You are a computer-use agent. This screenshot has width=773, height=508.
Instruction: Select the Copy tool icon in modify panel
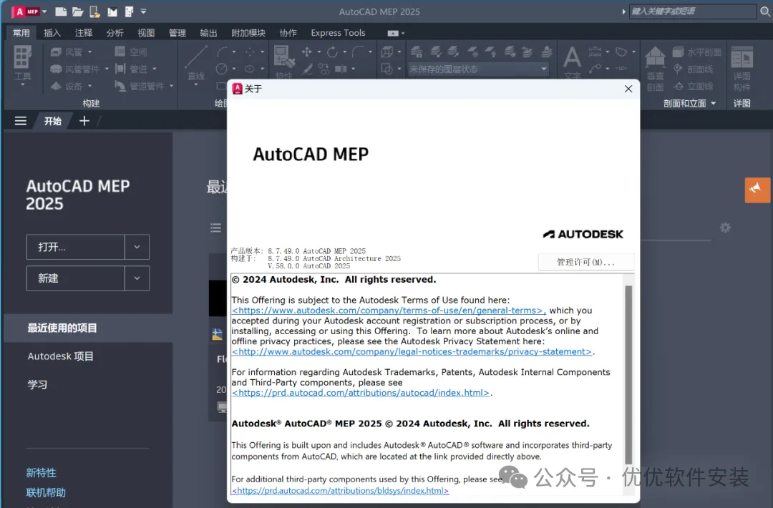(324, 69)
